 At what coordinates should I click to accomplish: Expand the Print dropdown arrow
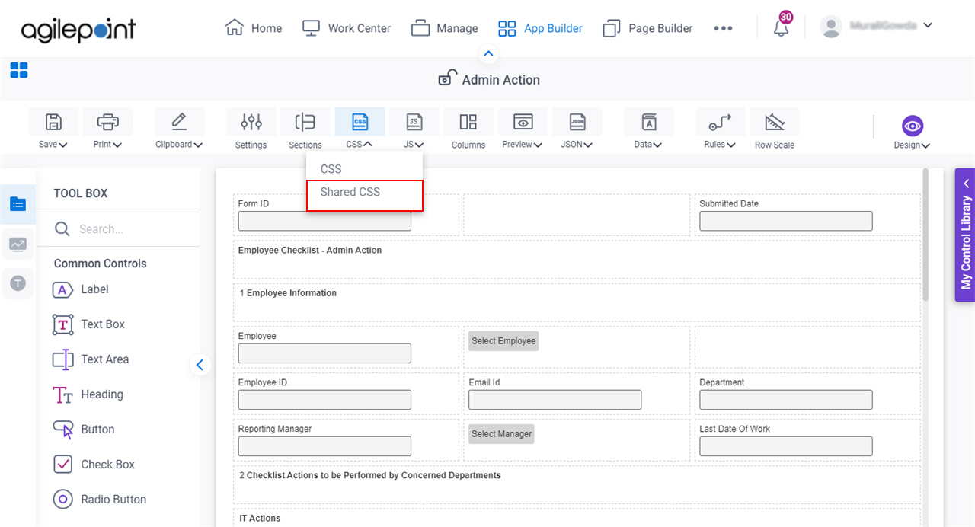coord(117,145)
